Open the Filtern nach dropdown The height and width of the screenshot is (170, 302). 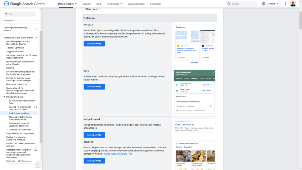[x=93, y=9]
